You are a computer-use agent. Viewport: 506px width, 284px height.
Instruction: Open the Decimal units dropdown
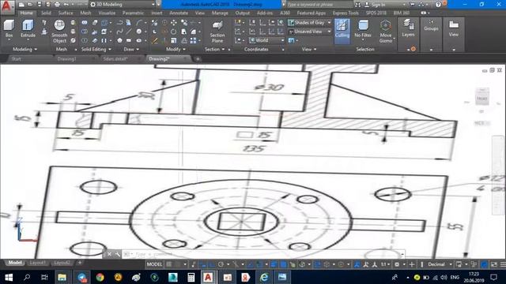tap(440, 264)
